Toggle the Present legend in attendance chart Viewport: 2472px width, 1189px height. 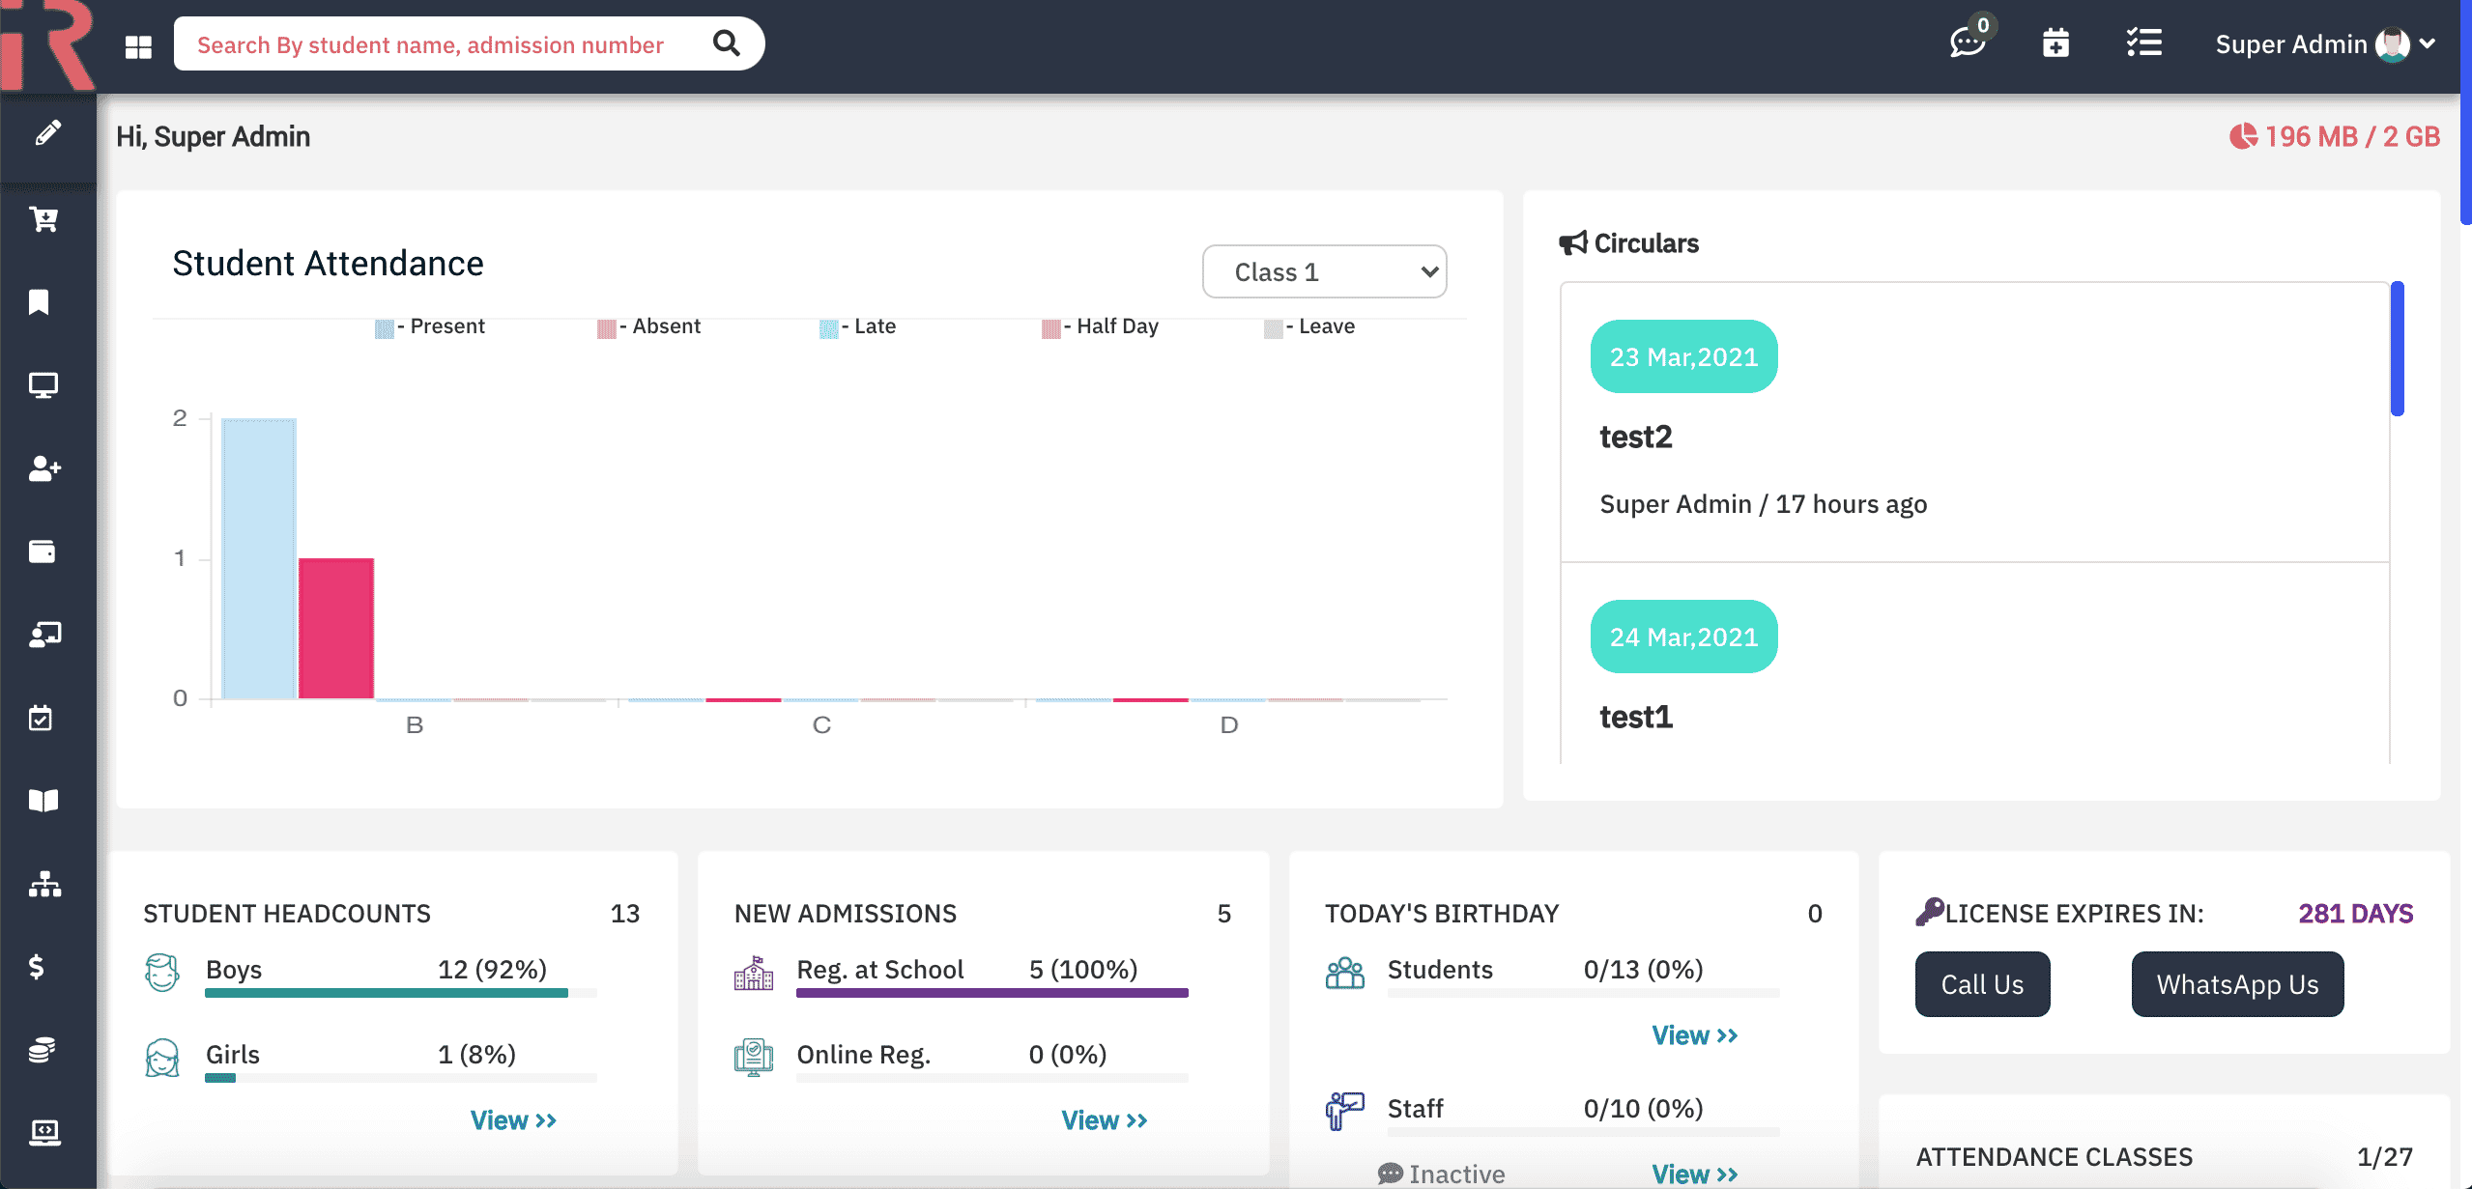tap(429, 326)
